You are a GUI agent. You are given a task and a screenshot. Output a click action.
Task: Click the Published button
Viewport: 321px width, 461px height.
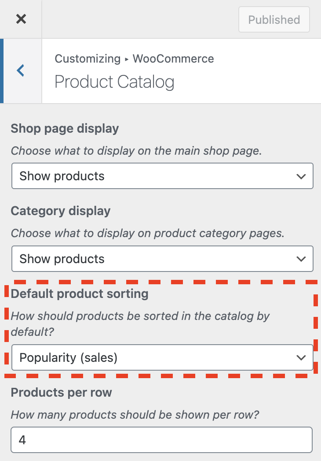(x=274, y=19)
